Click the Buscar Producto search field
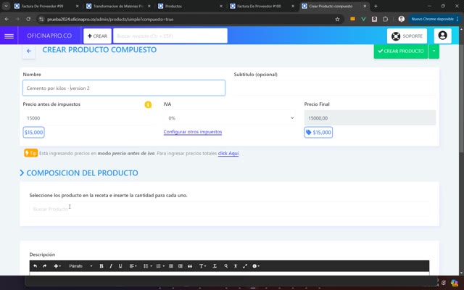The image size is (464, 290). [229, 209]
